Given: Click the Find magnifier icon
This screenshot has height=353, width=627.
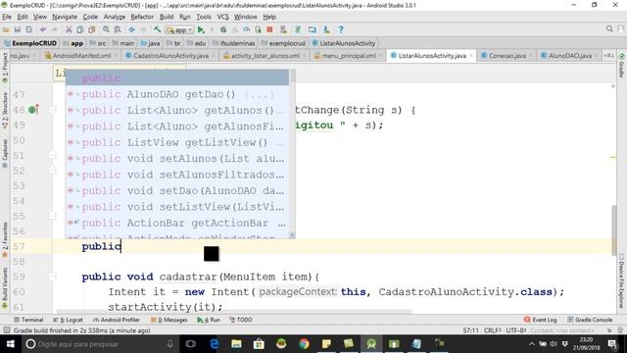Looking at the screenshot, I should point(106,29).
